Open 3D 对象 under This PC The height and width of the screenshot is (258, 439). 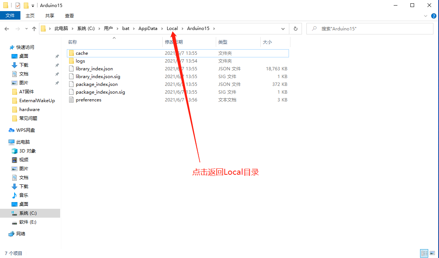[24, 151]
